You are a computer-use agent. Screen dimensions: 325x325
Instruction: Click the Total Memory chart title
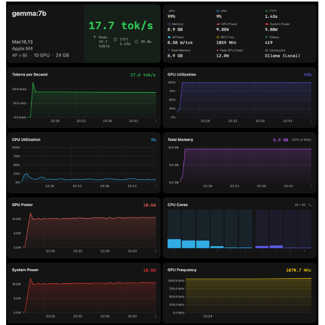[180, 140]
